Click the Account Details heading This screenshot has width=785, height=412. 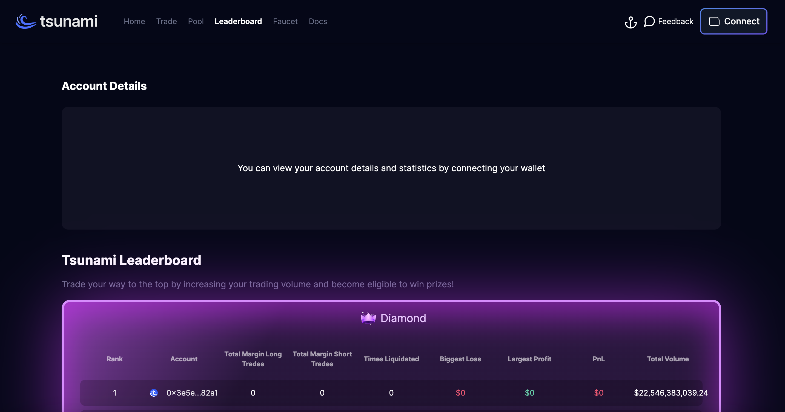click(x=104, y=86)
